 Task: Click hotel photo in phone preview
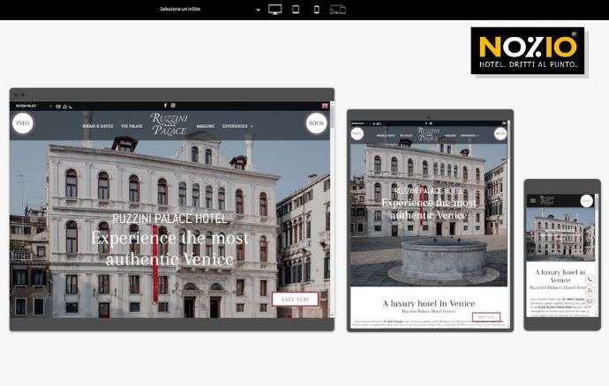[x=560, y=234]
